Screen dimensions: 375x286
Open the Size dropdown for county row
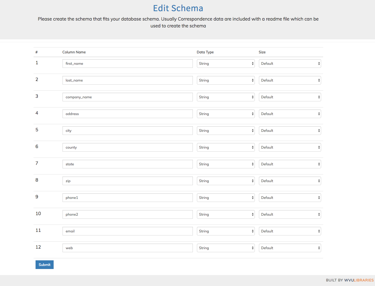(290, 147)
